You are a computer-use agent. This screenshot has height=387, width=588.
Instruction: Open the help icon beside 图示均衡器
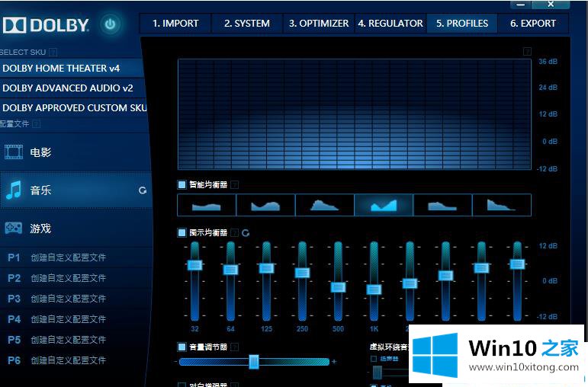point(234,232)
